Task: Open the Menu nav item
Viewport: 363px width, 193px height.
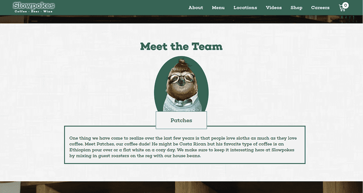Action: (218, 8)
